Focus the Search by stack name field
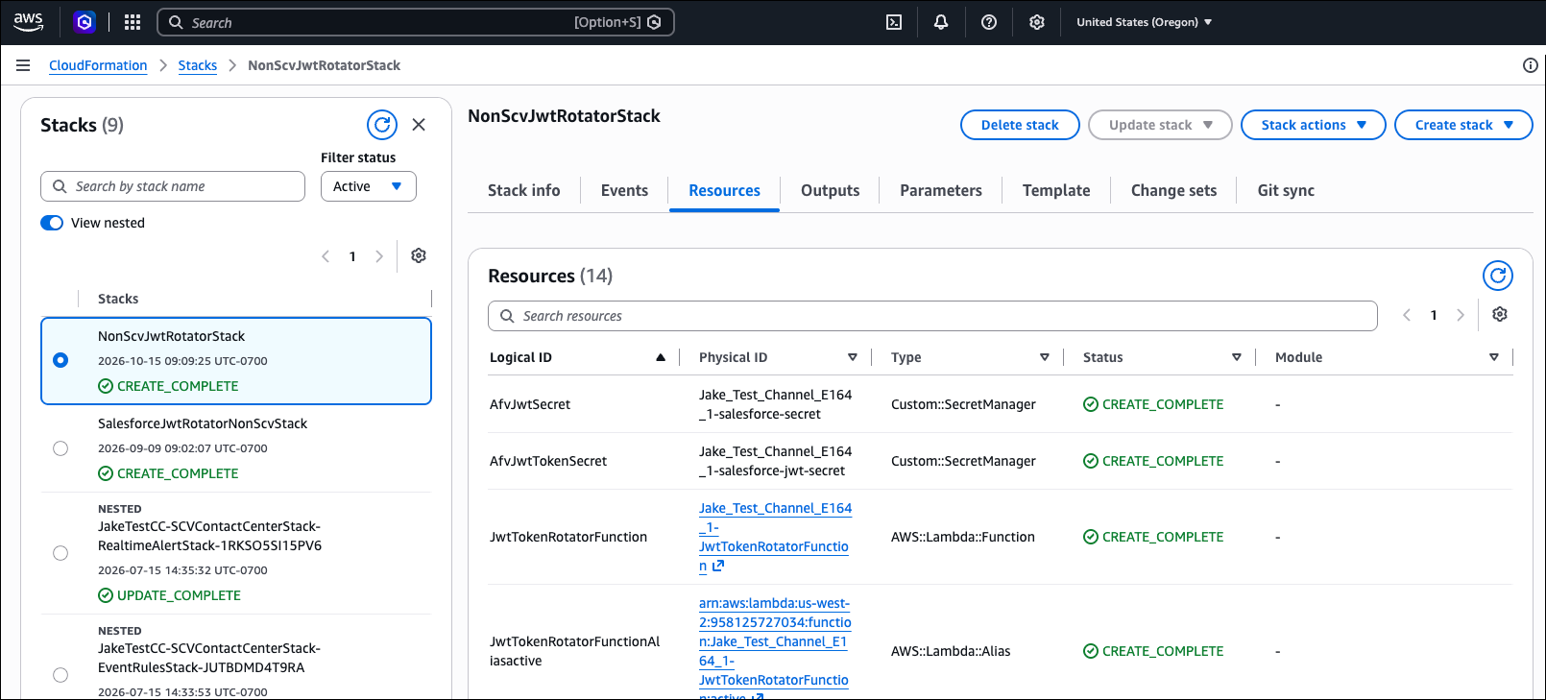 click(x=173, y=186)
